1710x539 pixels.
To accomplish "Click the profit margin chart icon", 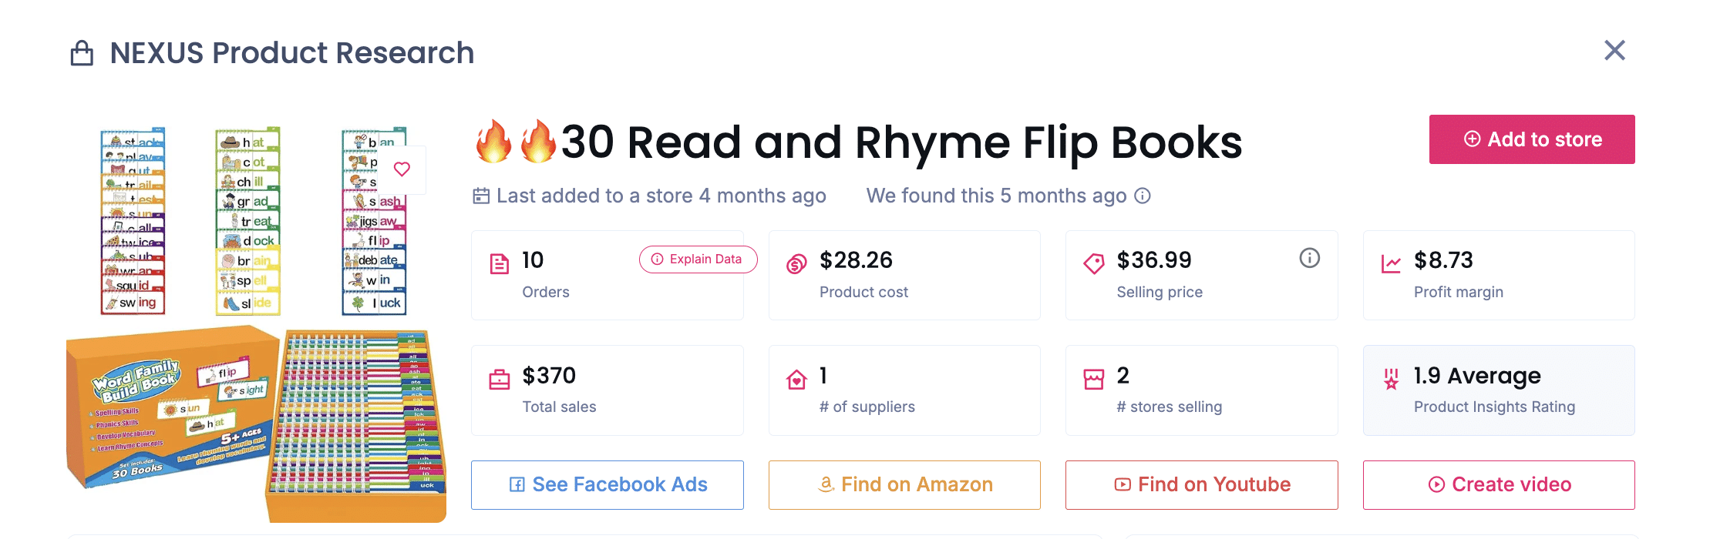I will pos(1392,263).
